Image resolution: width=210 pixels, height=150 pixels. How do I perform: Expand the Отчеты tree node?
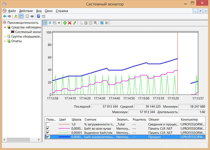pos(5,41)
